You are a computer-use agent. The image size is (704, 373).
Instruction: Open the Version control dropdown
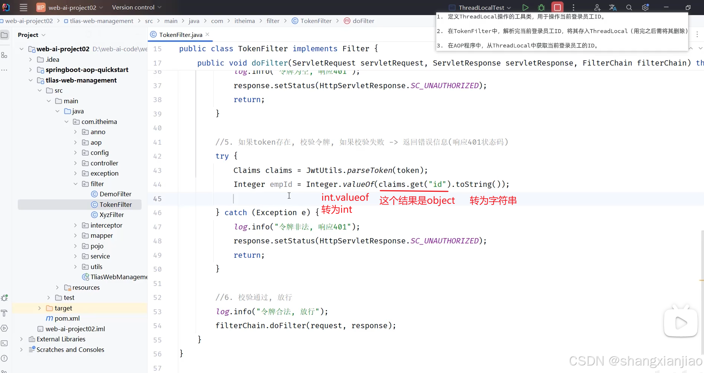point(137,8)
